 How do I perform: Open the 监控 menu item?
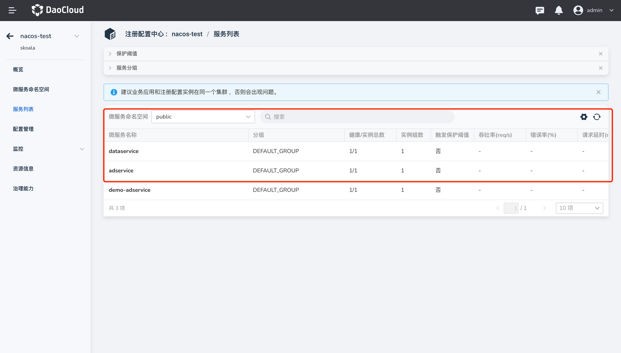[18, 149]
